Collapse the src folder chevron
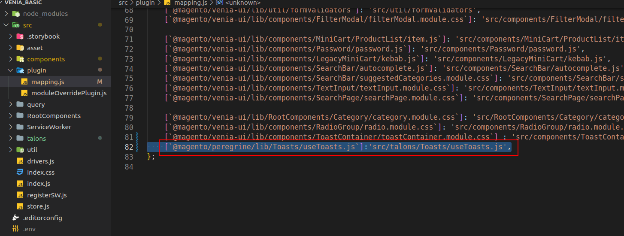624x236 pixels. (x=6, y=25)
